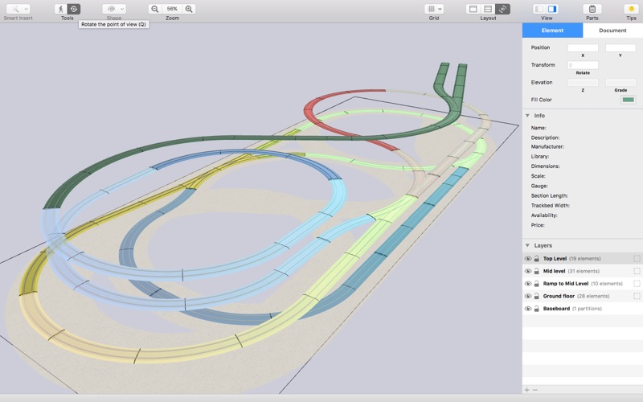Viewport: 643px width, 402px height.
Task: Hide the Baseboard layer
Action: click(x=528, y=309)
